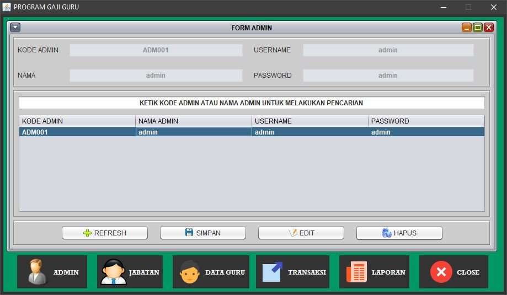This screenshot has width=507, height=295.
Task: Click the Nama input field
Action: pos(156,76)
